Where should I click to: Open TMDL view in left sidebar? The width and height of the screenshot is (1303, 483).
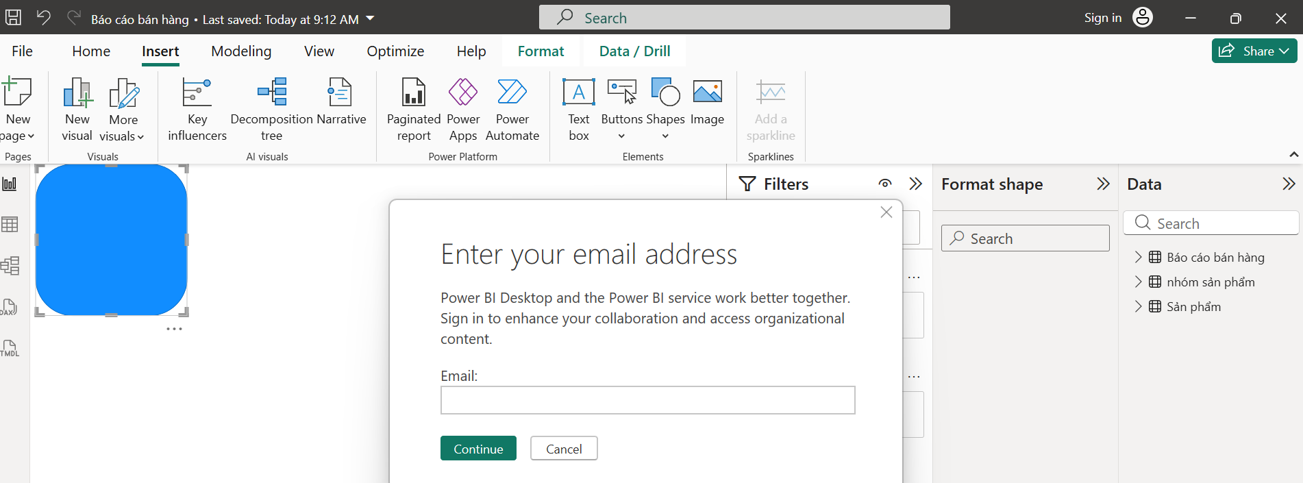pyautogui.click(x=10, y=348)
